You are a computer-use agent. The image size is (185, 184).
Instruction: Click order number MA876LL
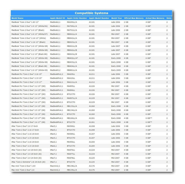pyautogui.click(x=71, y=150)
